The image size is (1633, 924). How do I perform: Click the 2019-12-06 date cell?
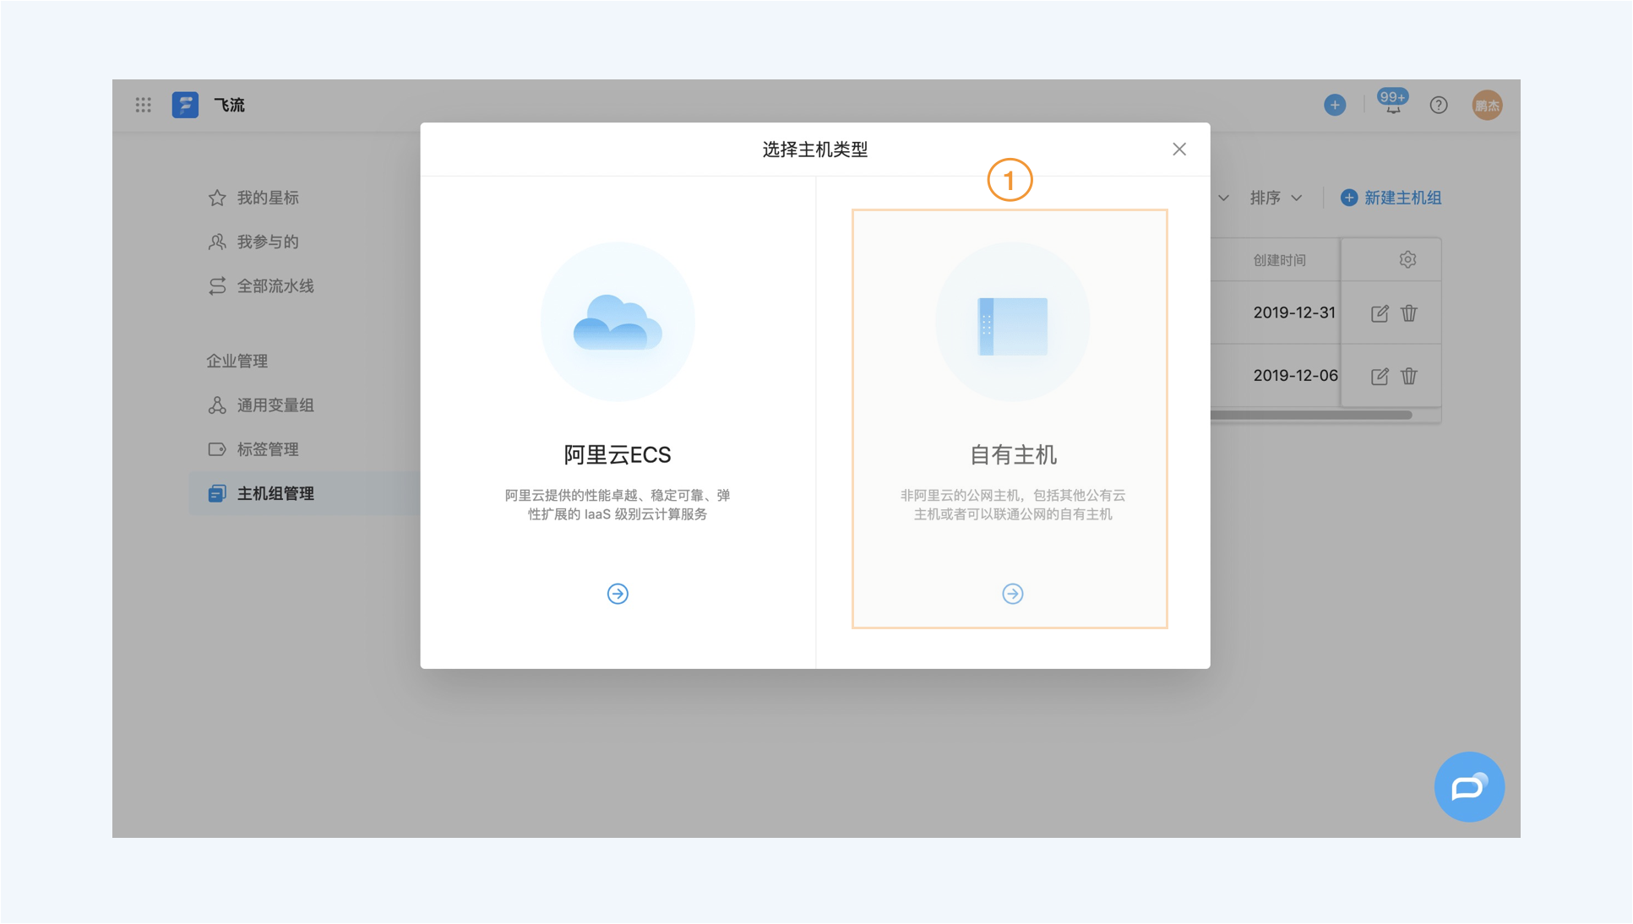click(x=1295, y=375)
